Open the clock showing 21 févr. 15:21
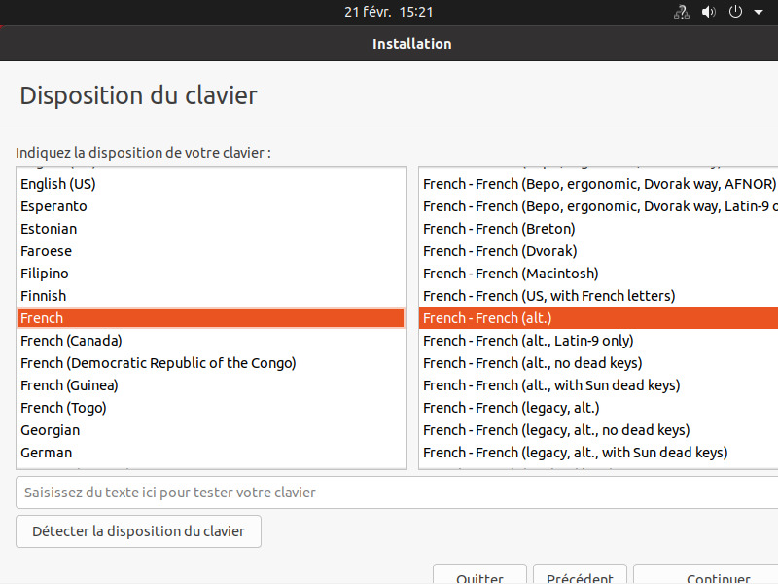Viewport: 778px width, 584px height. click(388, 12)
